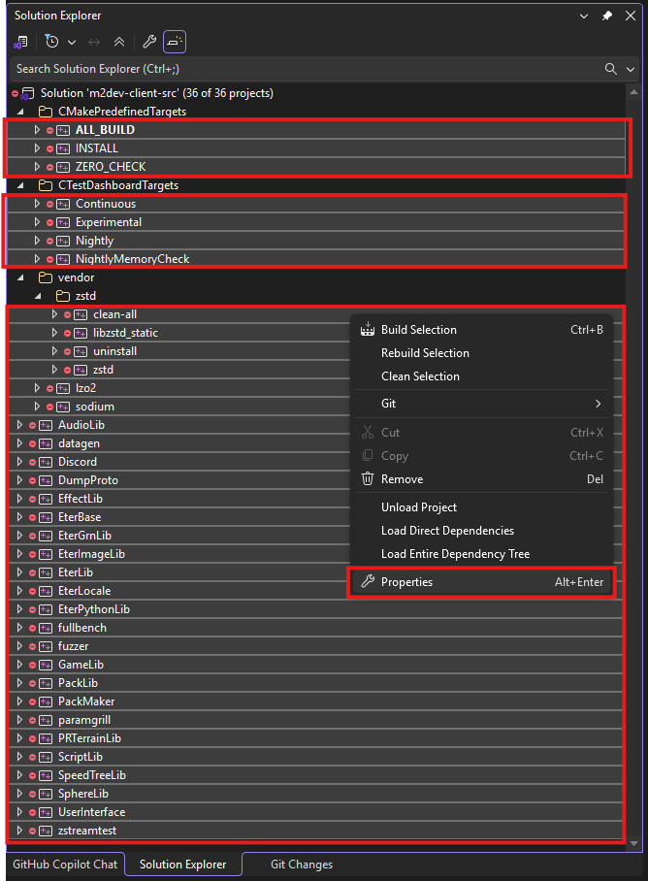Screen dimensions: 648x881
Task: Click the clean-all project icon
Action: [81, 314]
